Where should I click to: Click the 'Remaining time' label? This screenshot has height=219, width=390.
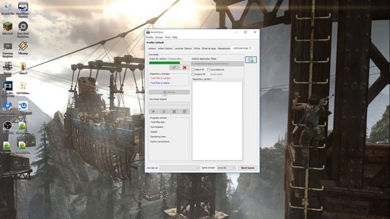click(x=158, y=137)
